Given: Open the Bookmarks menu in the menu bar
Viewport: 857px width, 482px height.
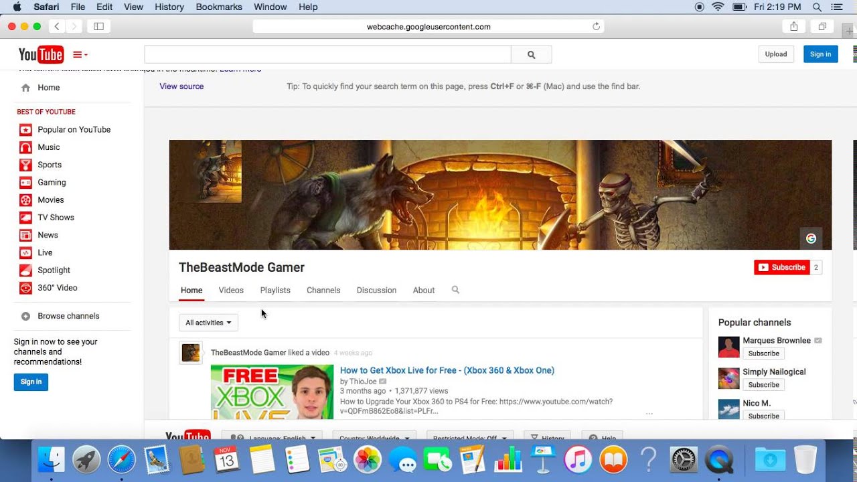Looking at the screenshot, I should [x=219, y=7].
